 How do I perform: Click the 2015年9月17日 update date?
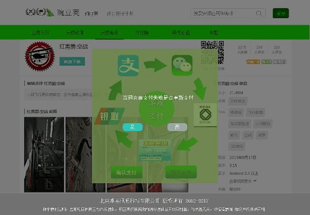point(243,157)
